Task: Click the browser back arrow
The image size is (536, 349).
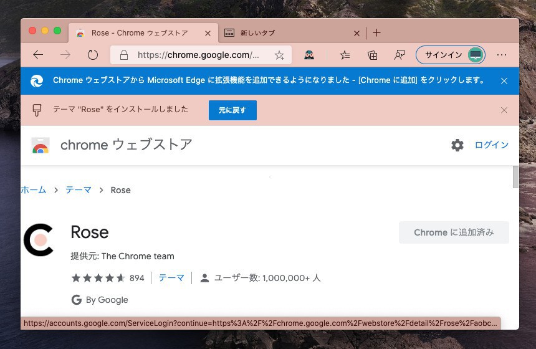Action: 38,55
